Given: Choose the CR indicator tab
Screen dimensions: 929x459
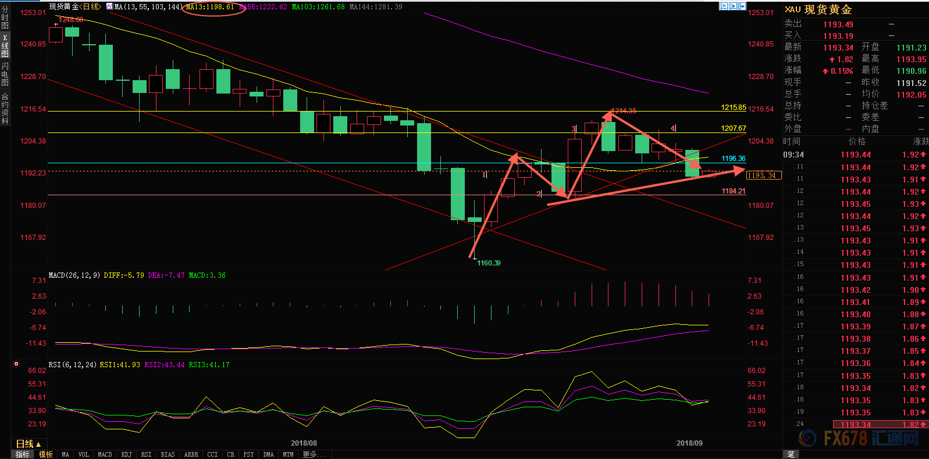Looking at the screenshot, I should click(x=230, y=454).
